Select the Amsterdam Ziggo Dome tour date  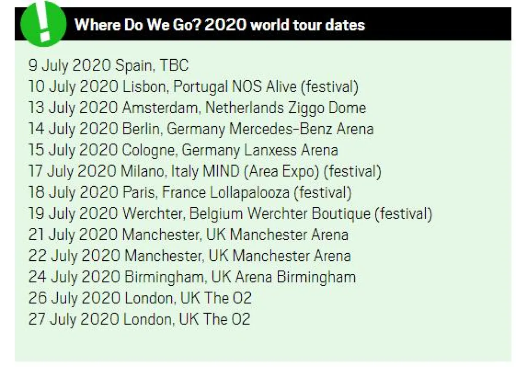pyautogui.click(x=197, y=108)
